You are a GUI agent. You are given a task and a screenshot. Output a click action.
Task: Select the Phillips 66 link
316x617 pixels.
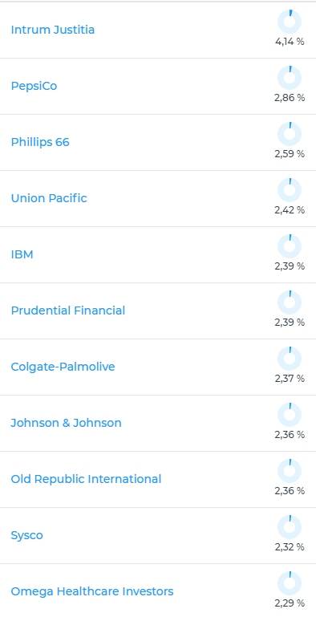pyautogui.click(x=40, y=142)
